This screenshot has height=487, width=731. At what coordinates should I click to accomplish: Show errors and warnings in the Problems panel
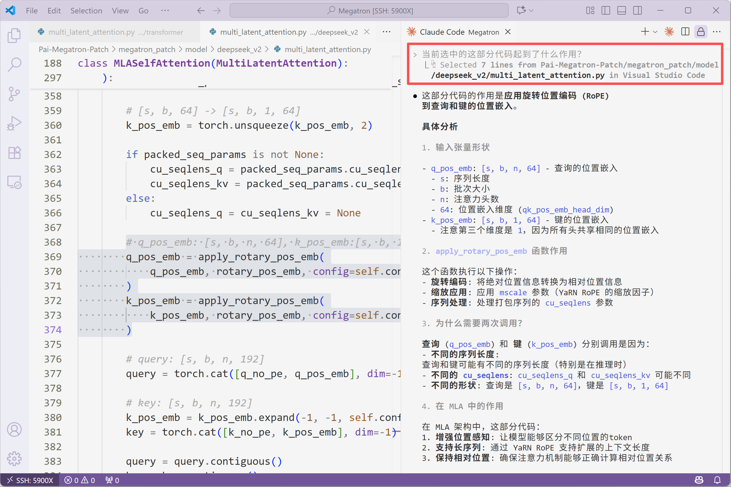click(x=79, y=480)
